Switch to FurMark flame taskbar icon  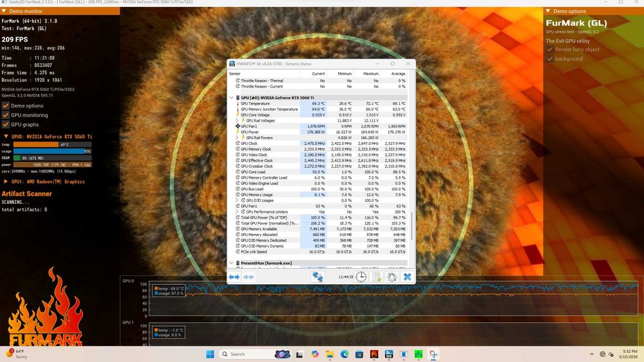(374, 354)
